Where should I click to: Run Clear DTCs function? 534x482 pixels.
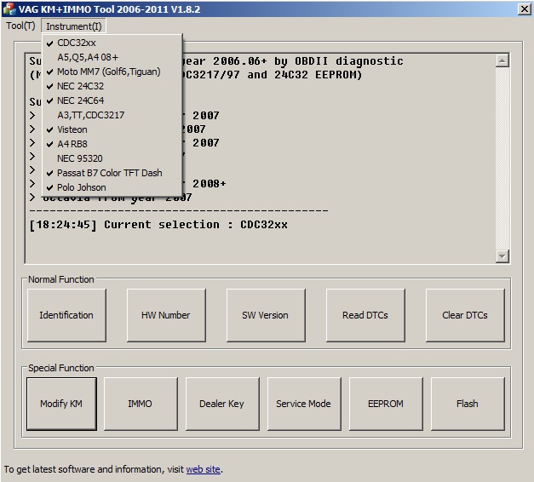465,315
